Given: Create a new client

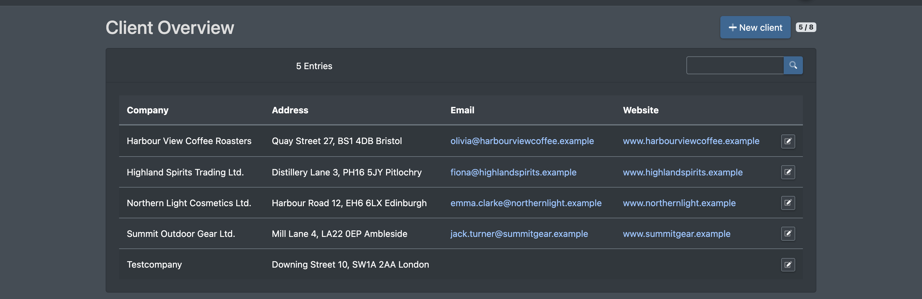Looking at the screenshot, I should click(755, 27).
